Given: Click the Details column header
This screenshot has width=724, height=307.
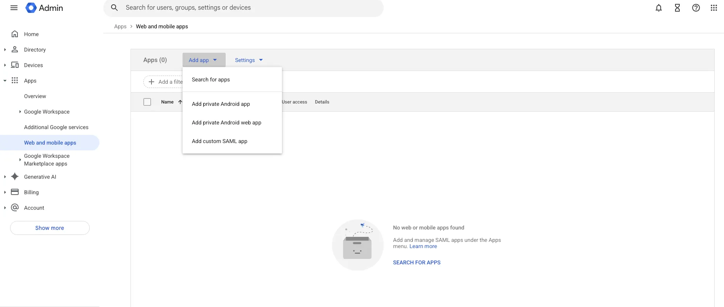Looking at the screenshot, I should (x=322, y=102).
